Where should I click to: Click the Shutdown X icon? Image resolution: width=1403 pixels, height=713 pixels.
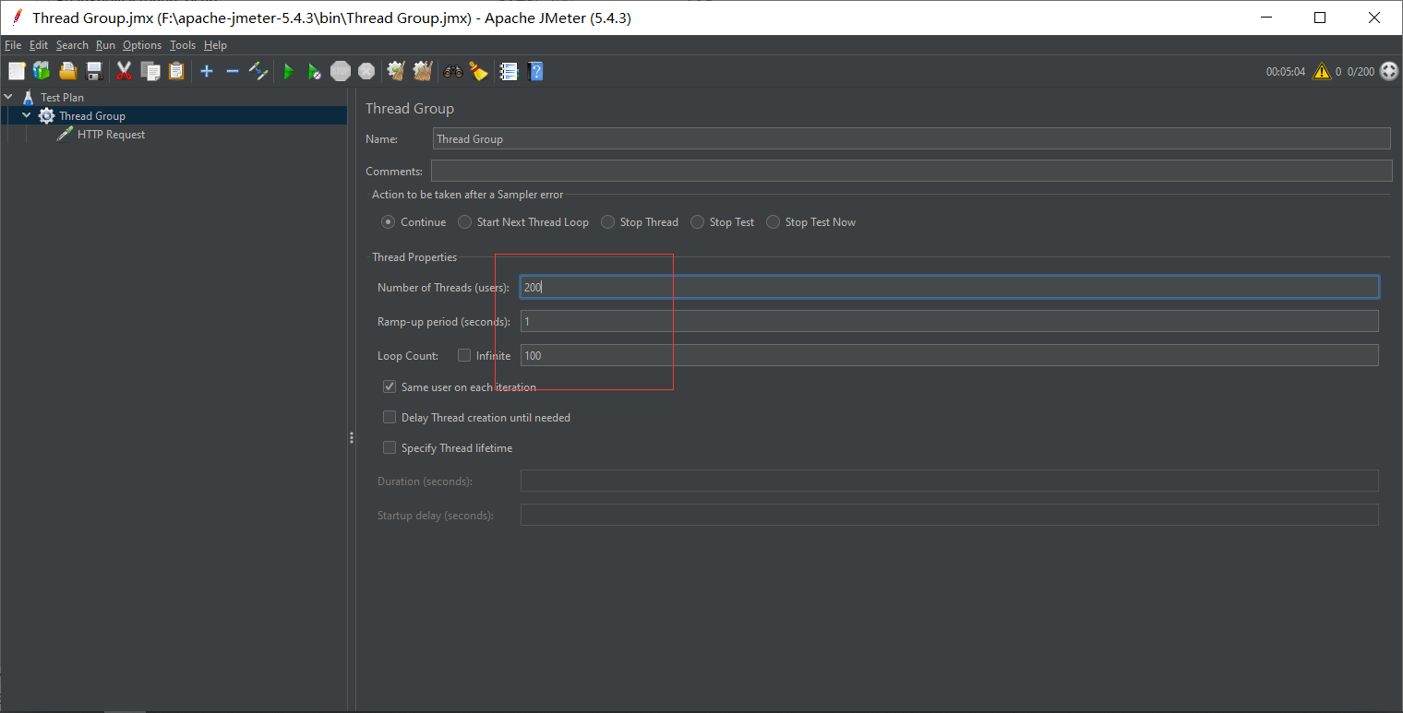(x=366, y=71)
